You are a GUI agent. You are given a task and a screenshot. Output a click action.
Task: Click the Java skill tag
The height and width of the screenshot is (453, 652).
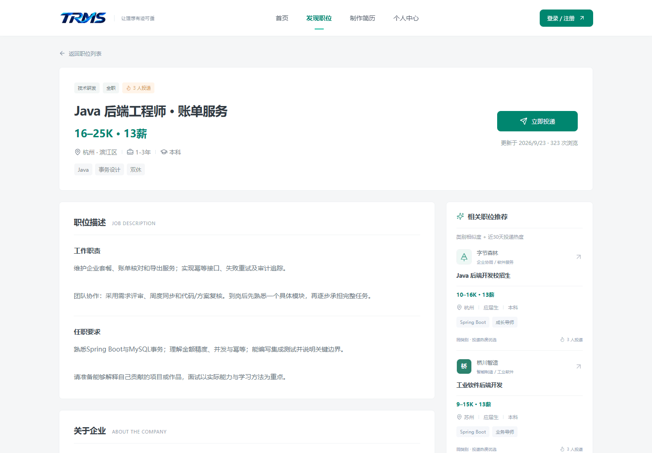[83, 170]
